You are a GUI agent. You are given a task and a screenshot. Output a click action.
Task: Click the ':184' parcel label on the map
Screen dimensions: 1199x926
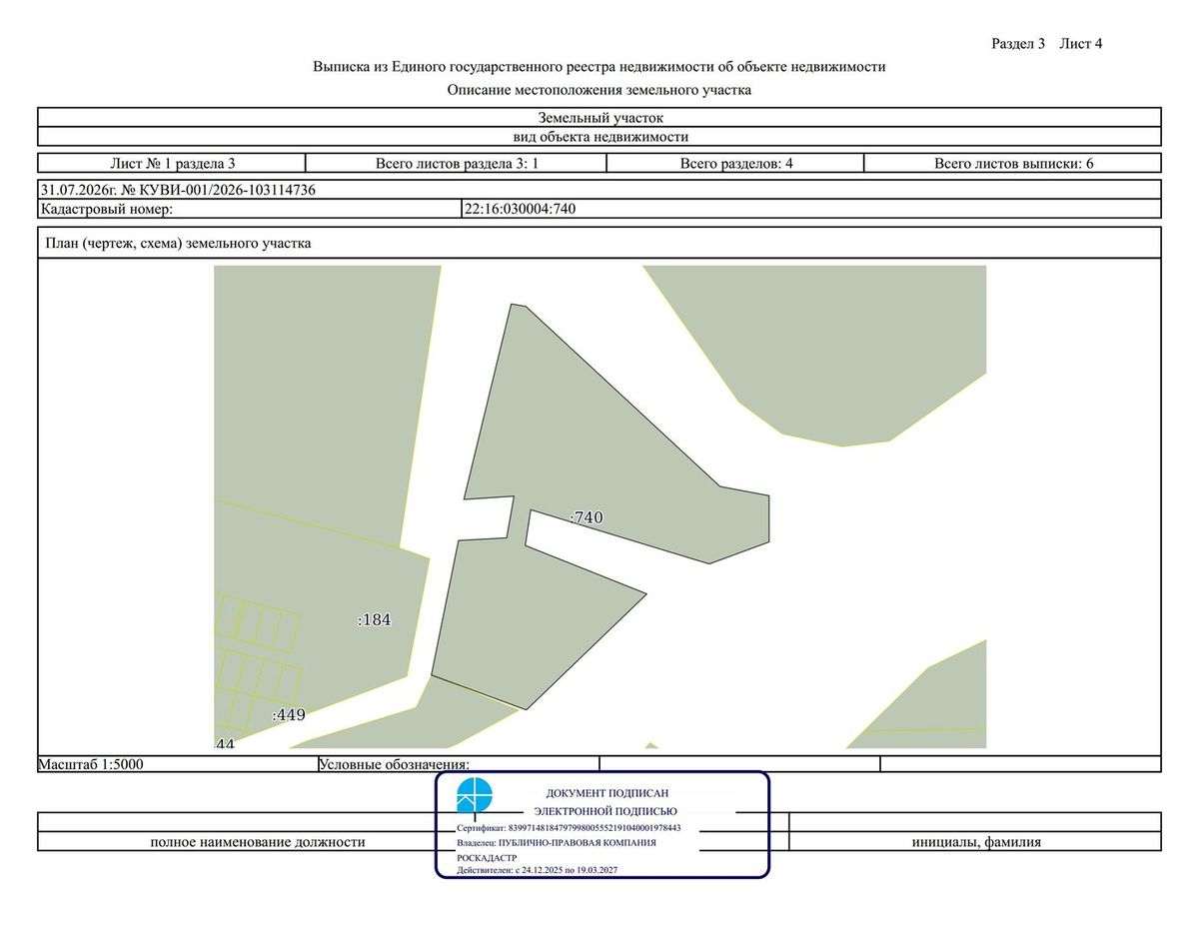pos(374,620)
